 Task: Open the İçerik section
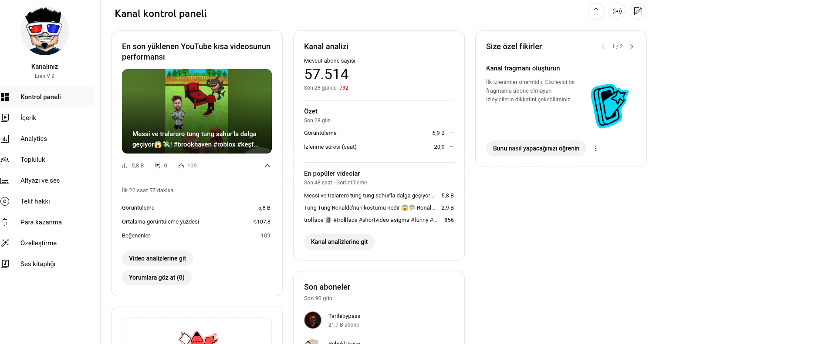47,118
